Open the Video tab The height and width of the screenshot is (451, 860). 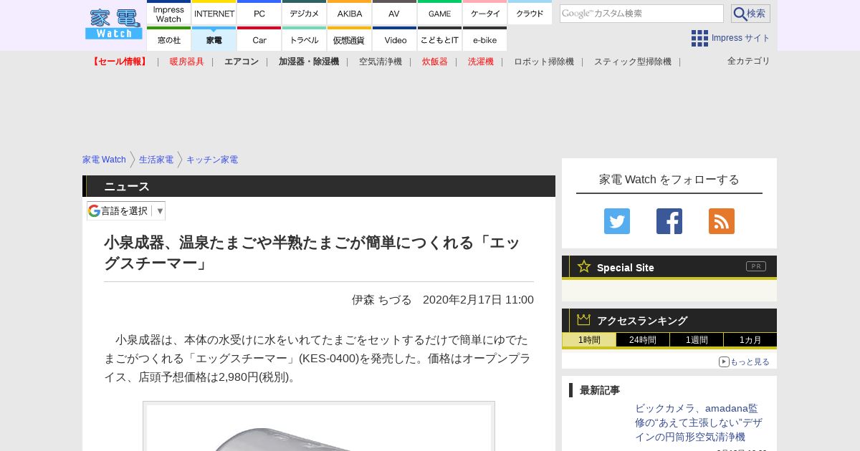[395, 39]
